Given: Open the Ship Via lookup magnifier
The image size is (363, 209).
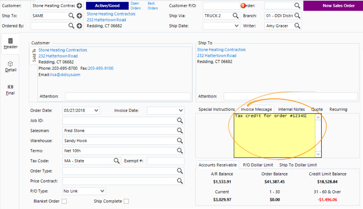Looking at the screenshot, I should pyautogui.click(x=236, y=16).
